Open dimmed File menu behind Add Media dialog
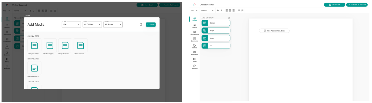The width and height of the screenshot is (372, 103). [x=7, y=11]
